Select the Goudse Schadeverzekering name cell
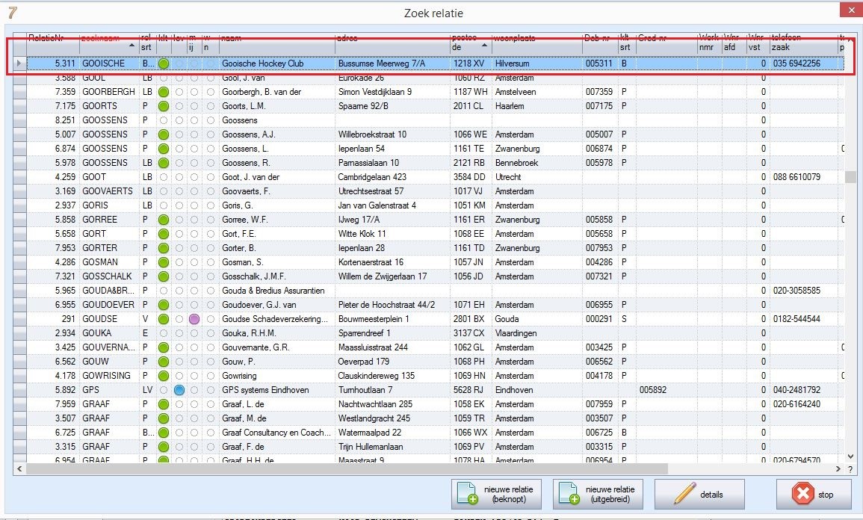This screenshot has width=863, height=520. click(x=277, y=319)
